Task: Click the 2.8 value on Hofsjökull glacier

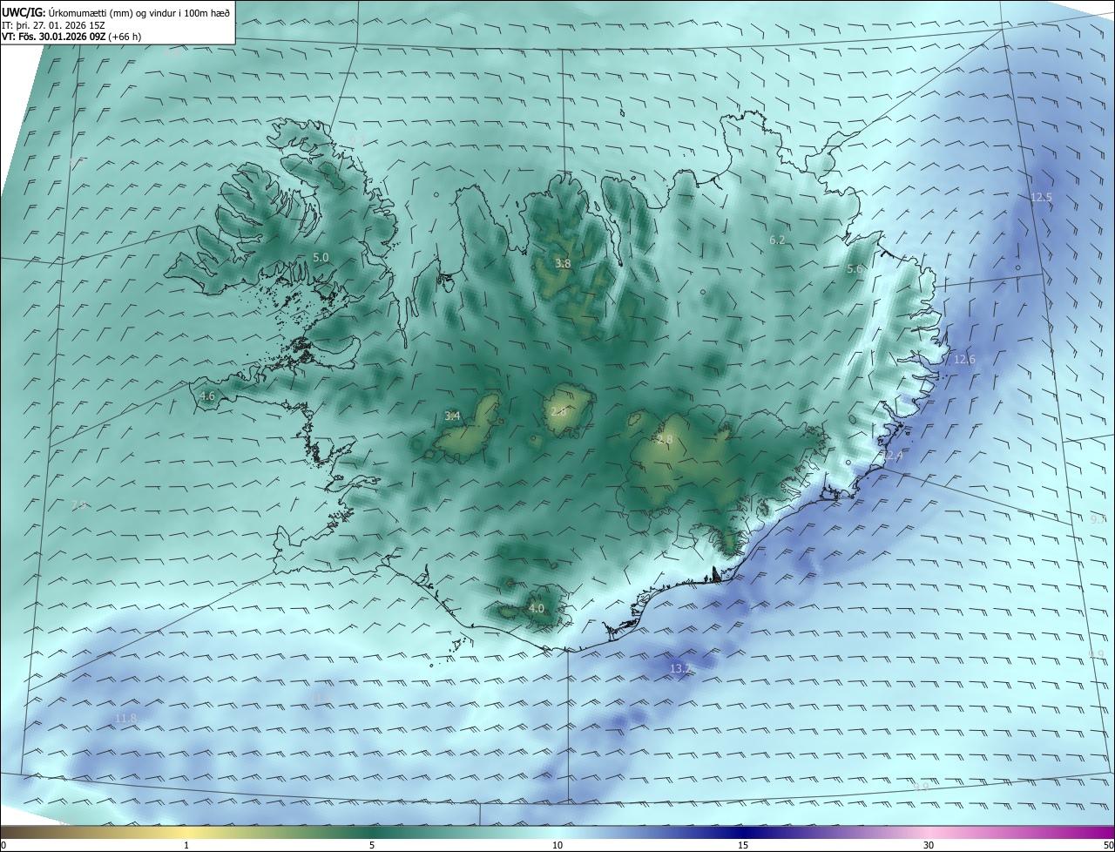Action: (x=558, y=411)
